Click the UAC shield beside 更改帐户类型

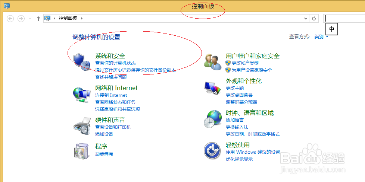coord(228,63)
